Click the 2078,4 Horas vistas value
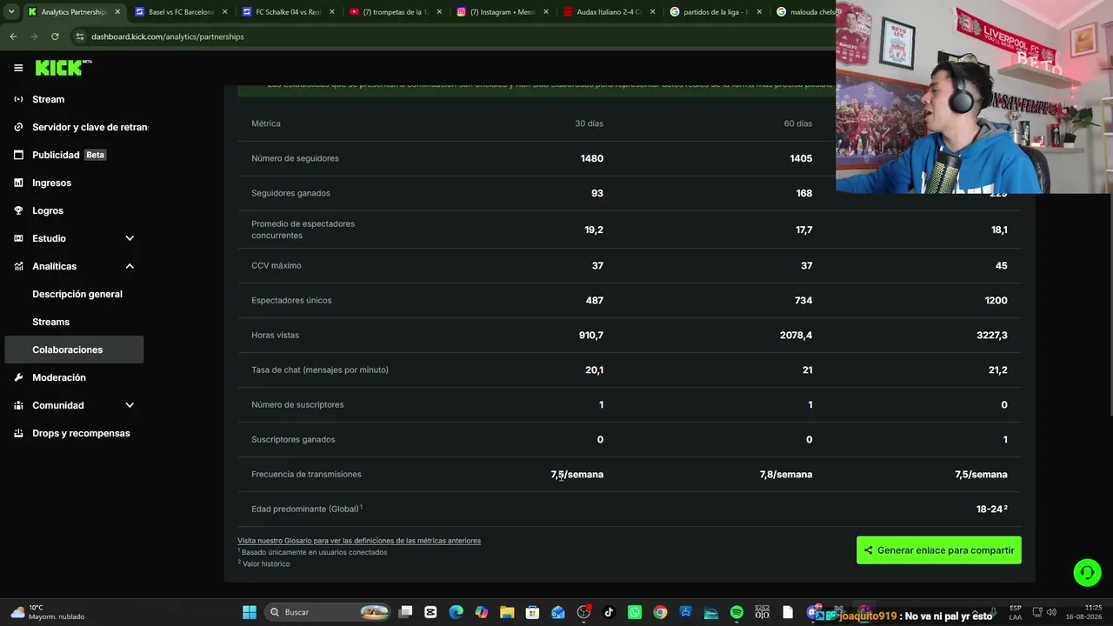Viewport: 1113px width, 626px height. click(x=796, y=335)
